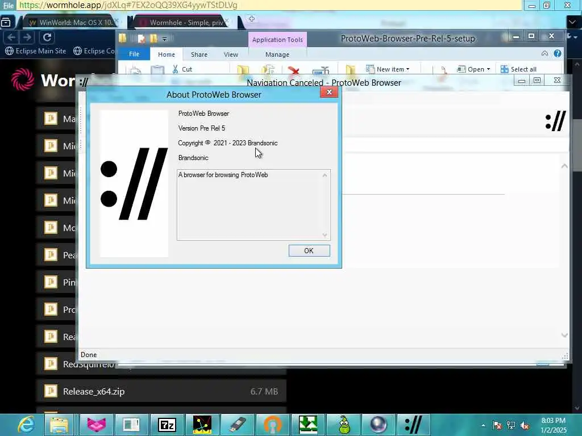Click the Application Tools contextual tab header
This screenshot has width=582, height=436.
click(x=277, y=40)
